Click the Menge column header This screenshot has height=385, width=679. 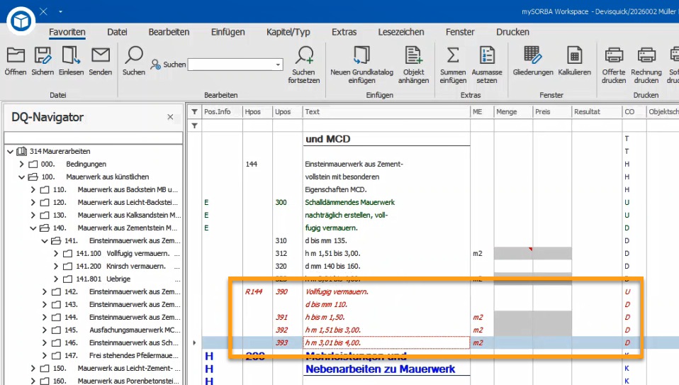point(513,112)
